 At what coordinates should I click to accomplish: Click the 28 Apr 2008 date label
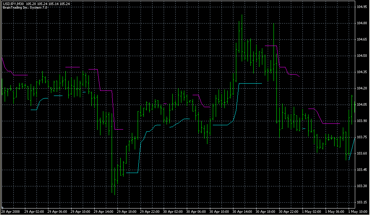tap(11, 212)
